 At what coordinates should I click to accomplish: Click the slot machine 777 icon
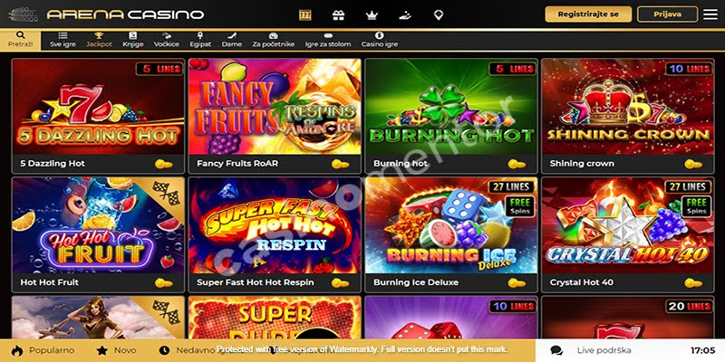click(304, 14)
